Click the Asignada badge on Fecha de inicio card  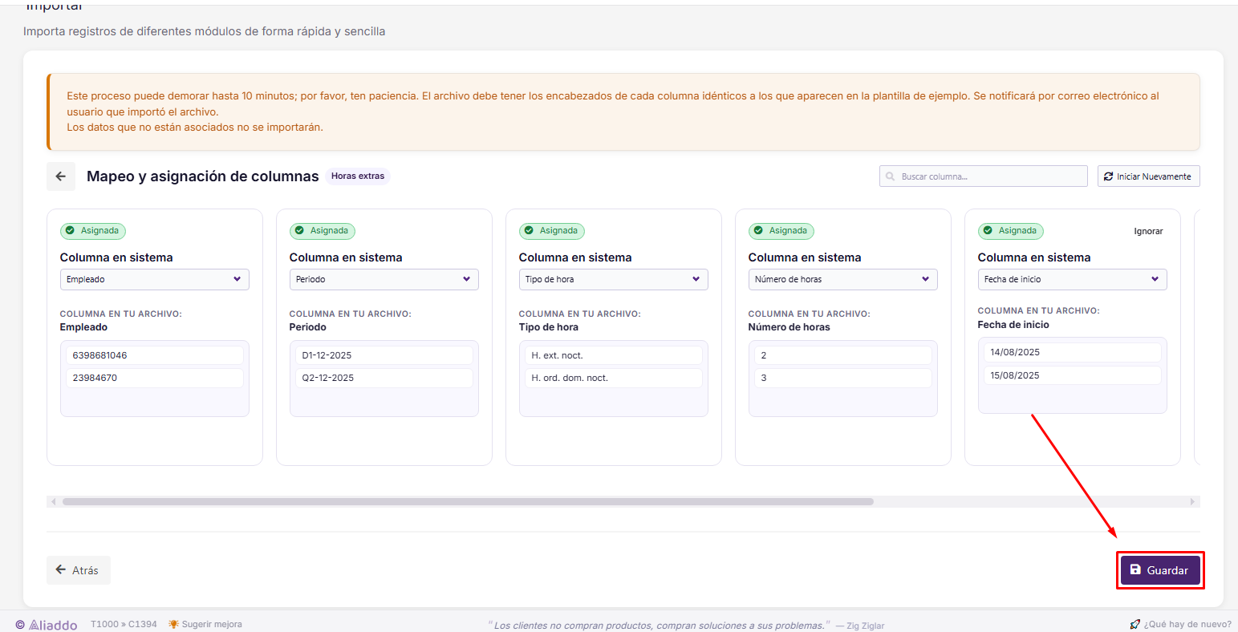[1011, 231]
